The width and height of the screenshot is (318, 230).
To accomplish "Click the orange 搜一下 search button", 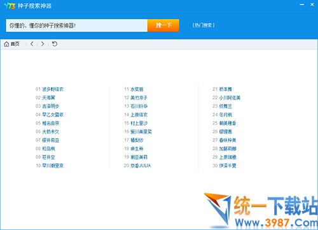I will point(163,25).
